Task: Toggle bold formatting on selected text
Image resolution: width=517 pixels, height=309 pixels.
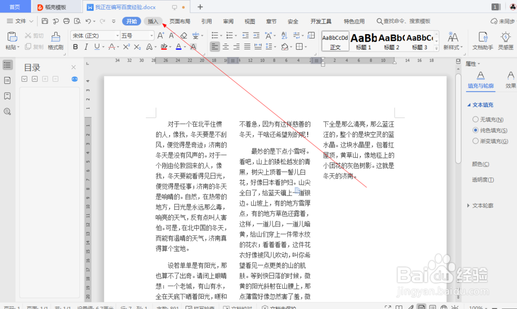Action: tap(75, 47)
